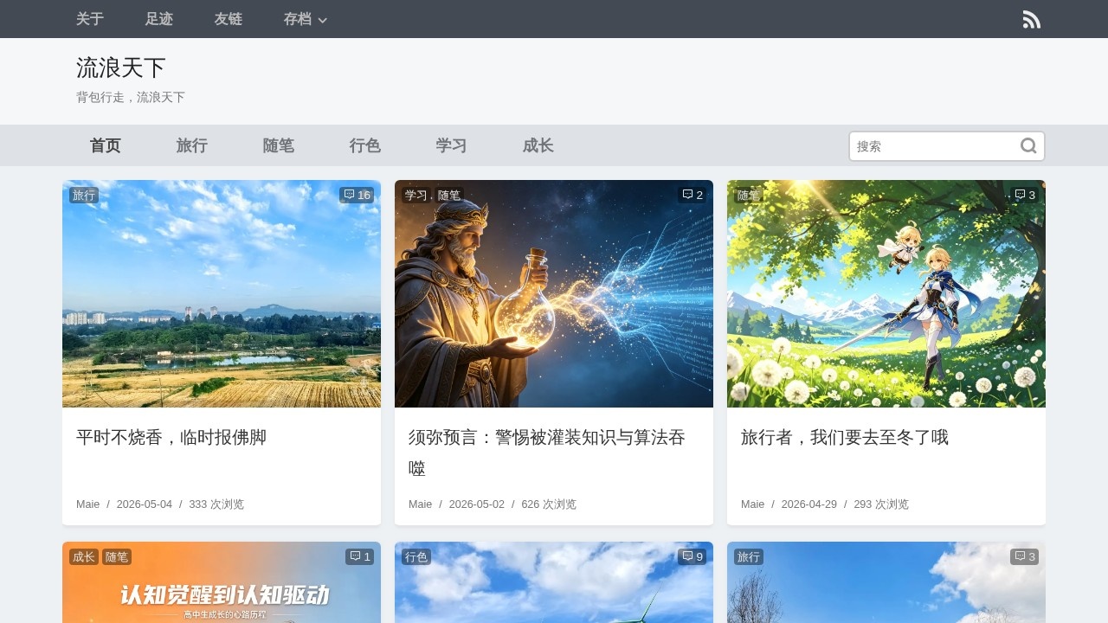This screenshot has width=1108, height=623.
Task: Click the 行色 tag on the bottom-middle post
Action: (416, 557)
